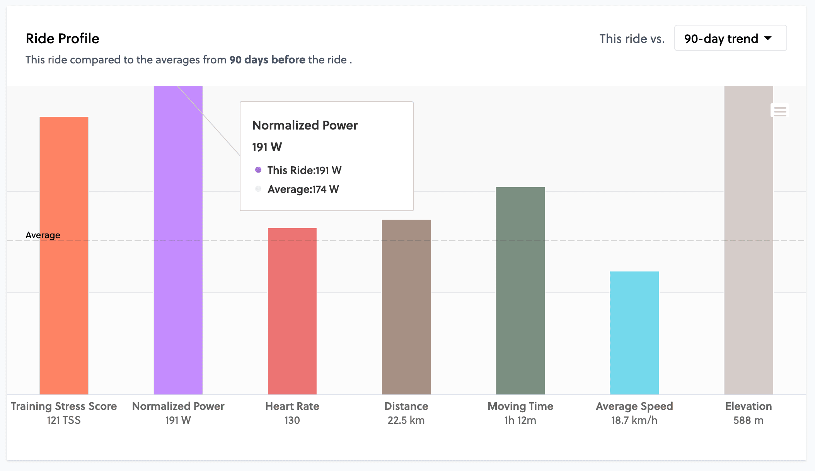Click the light blue Average Speed bar
The width and height of the screenshot is (815, 471).
(634, 333)
